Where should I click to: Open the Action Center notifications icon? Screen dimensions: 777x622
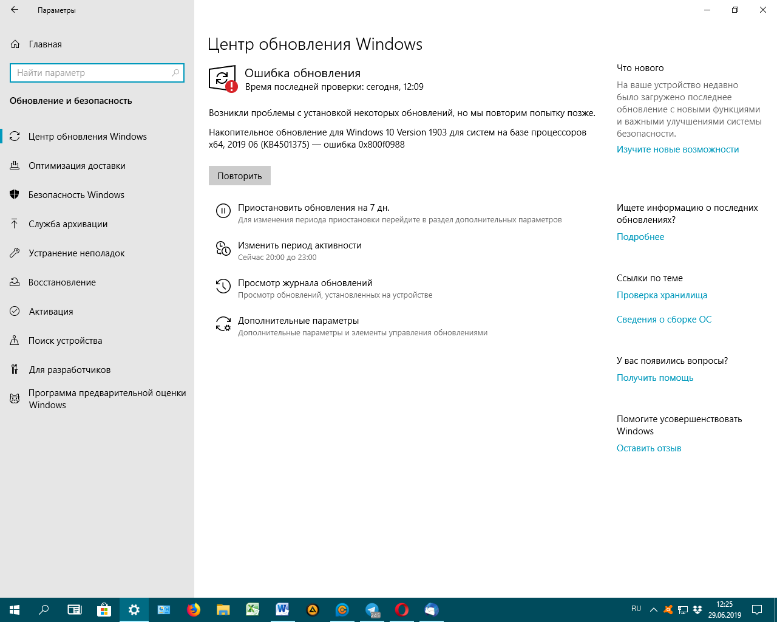[757, 610]
